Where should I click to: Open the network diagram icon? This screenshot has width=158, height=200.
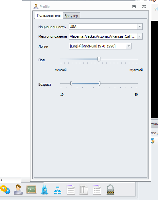point(58,190)
